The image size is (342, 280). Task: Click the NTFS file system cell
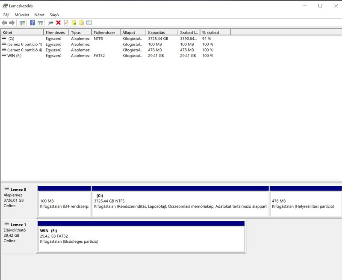pyautogui.click(x=98, y=39)
